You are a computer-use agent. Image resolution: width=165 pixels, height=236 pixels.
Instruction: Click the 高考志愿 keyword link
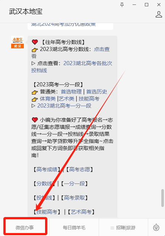pyautogui.click(x=79, y=169)
